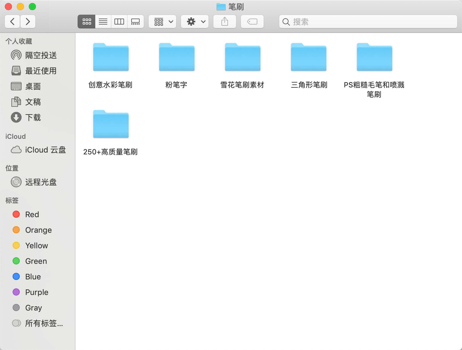The width and height of the screenshot is (462, 350).
Task: Switch to list view mode
Action: tap(103, 22)
